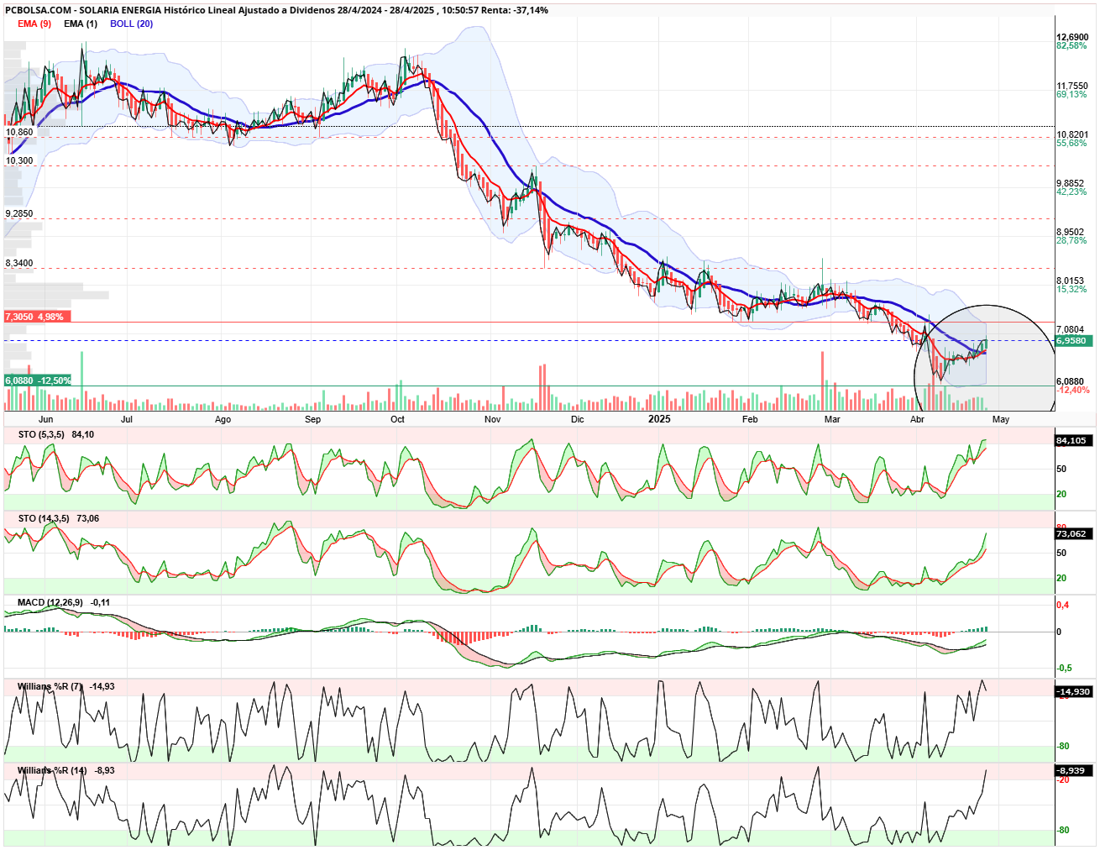The width and height of the screenshot is (1100, 850).
Task: Click the 'Feb' month label on the time axis
Action: 750,419
